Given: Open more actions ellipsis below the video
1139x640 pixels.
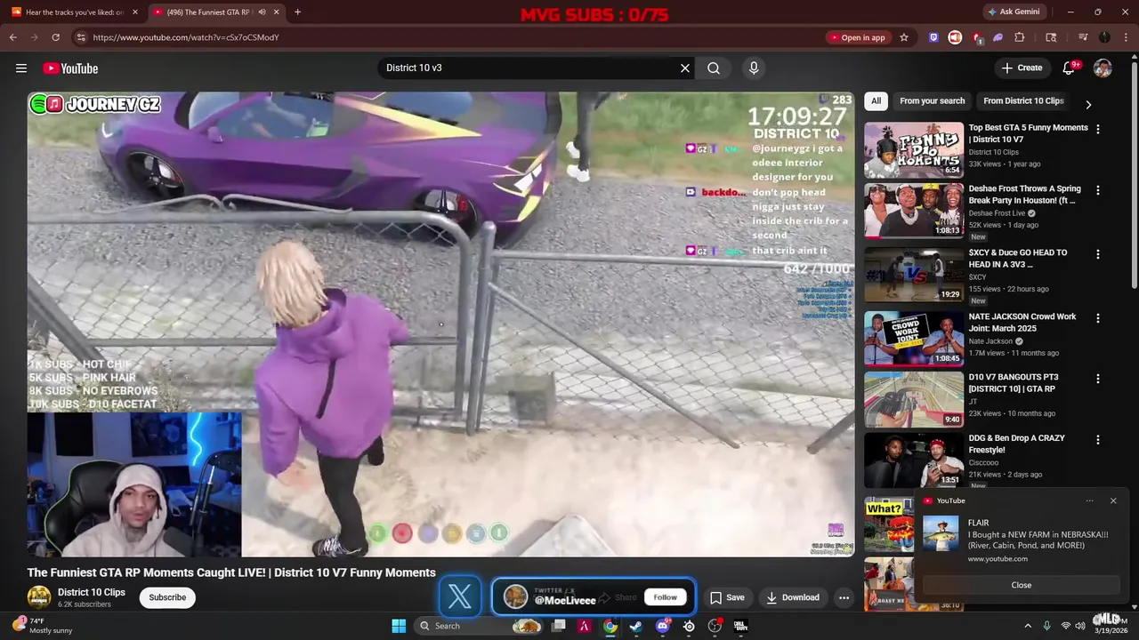Looking at the screenshot, I should (x=844, y=597).
